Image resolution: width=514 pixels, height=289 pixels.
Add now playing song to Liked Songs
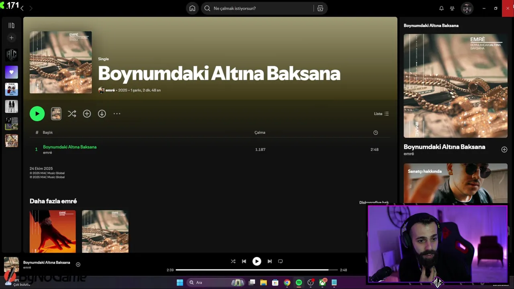[x=78, y=265]
